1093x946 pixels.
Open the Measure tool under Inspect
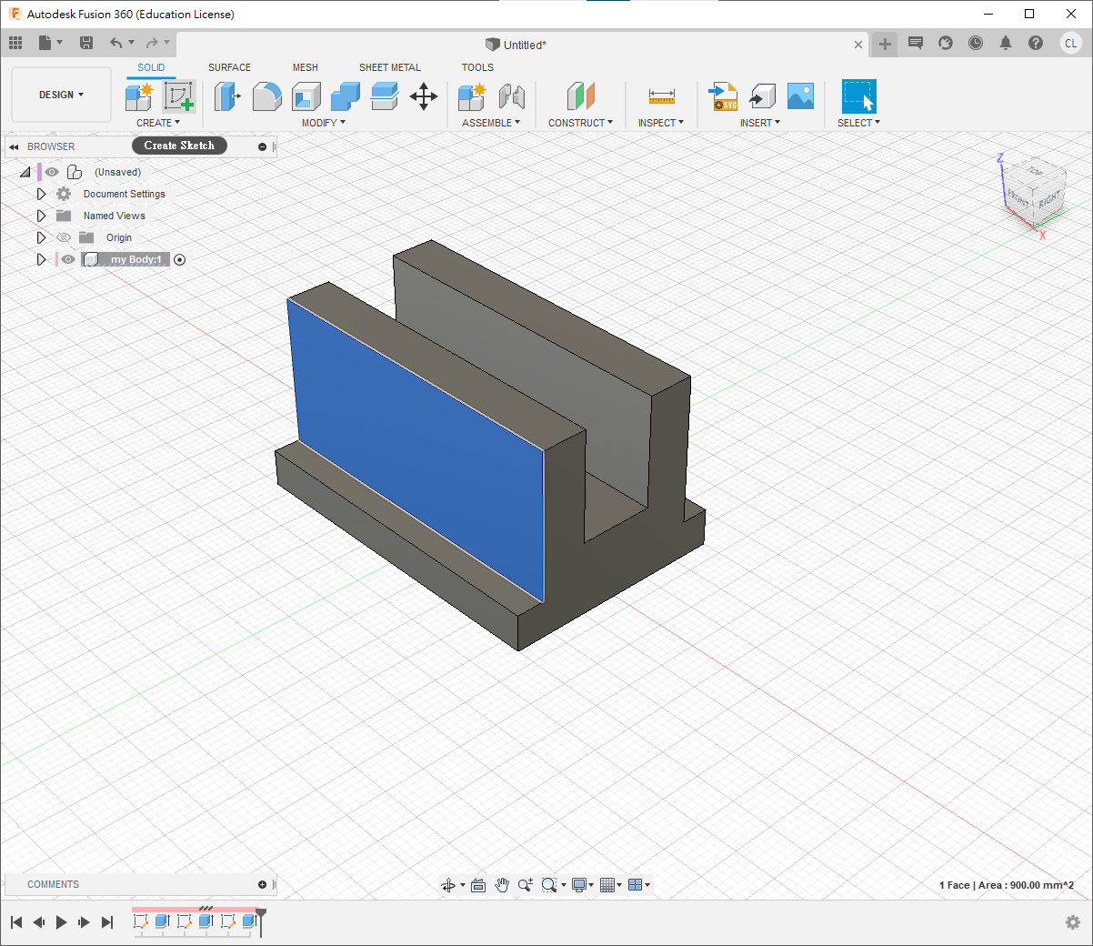[661, 96]
